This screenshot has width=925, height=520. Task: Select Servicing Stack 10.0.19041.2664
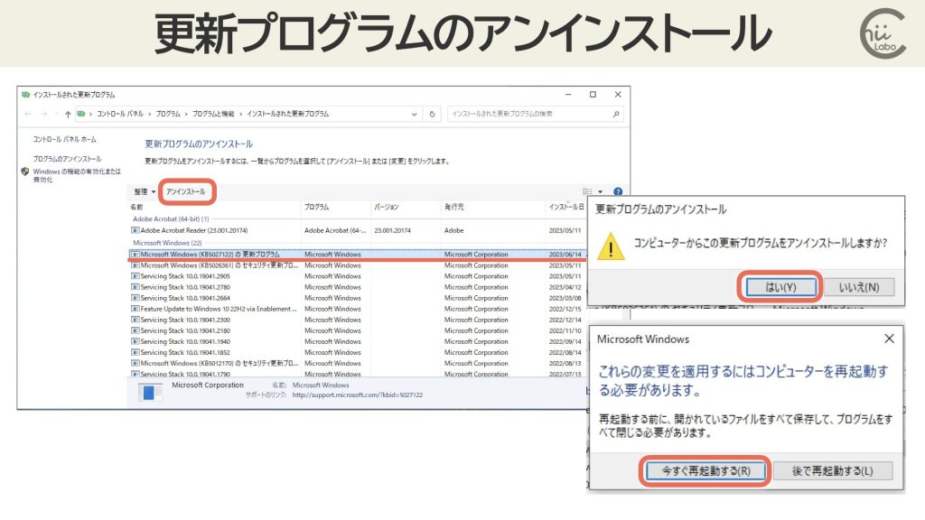358,298
